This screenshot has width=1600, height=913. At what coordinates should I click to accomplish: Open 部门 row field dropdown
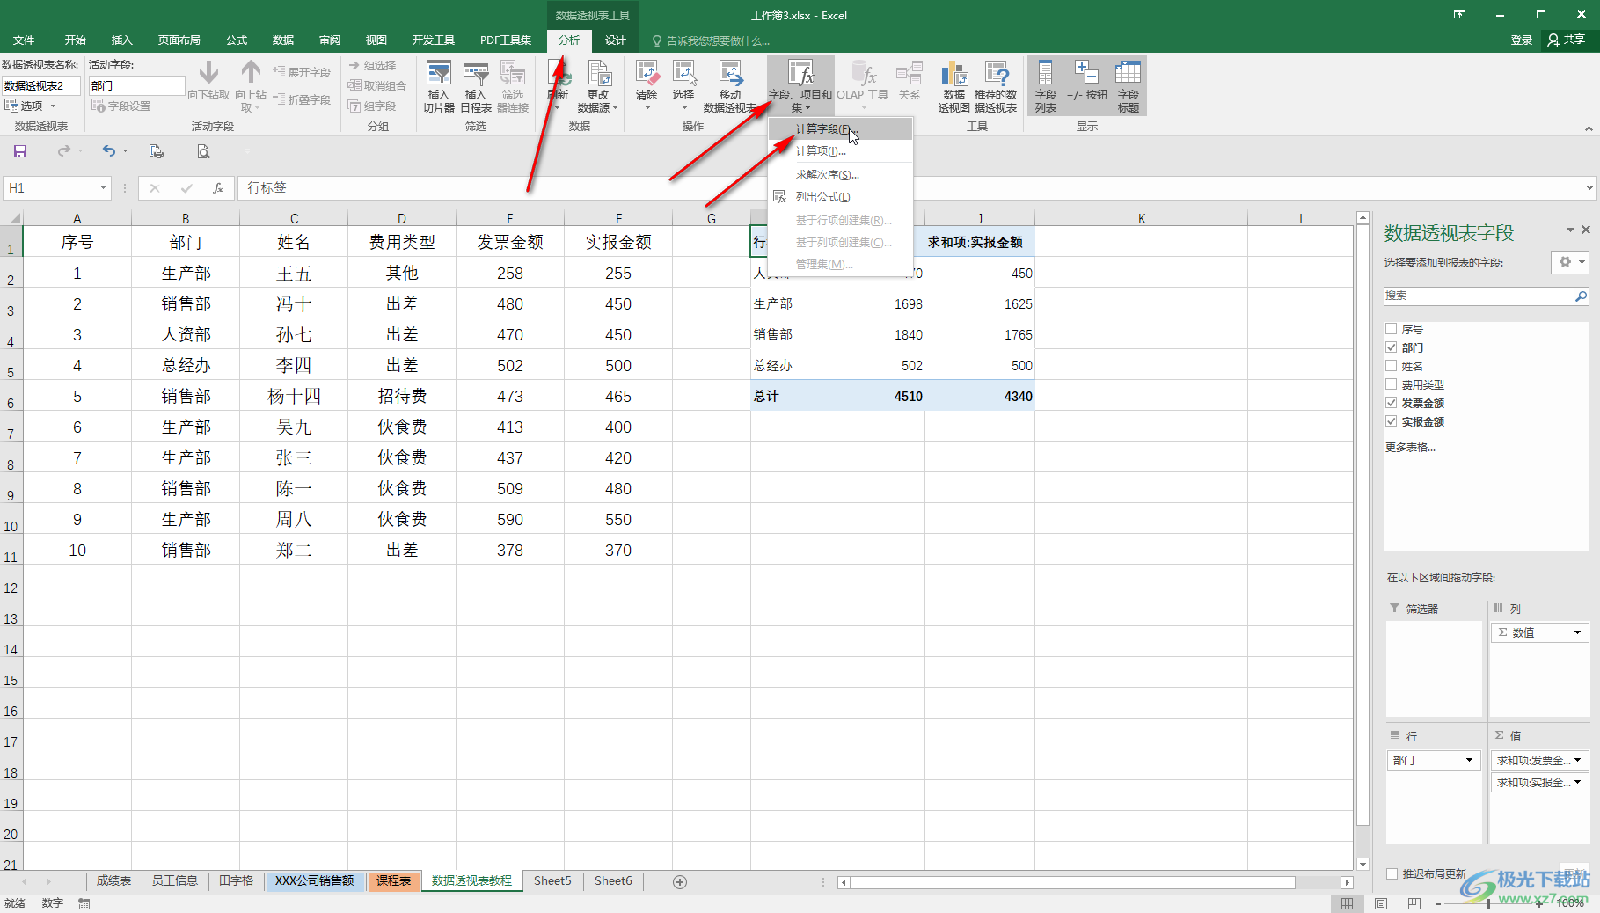point(1469,760)
